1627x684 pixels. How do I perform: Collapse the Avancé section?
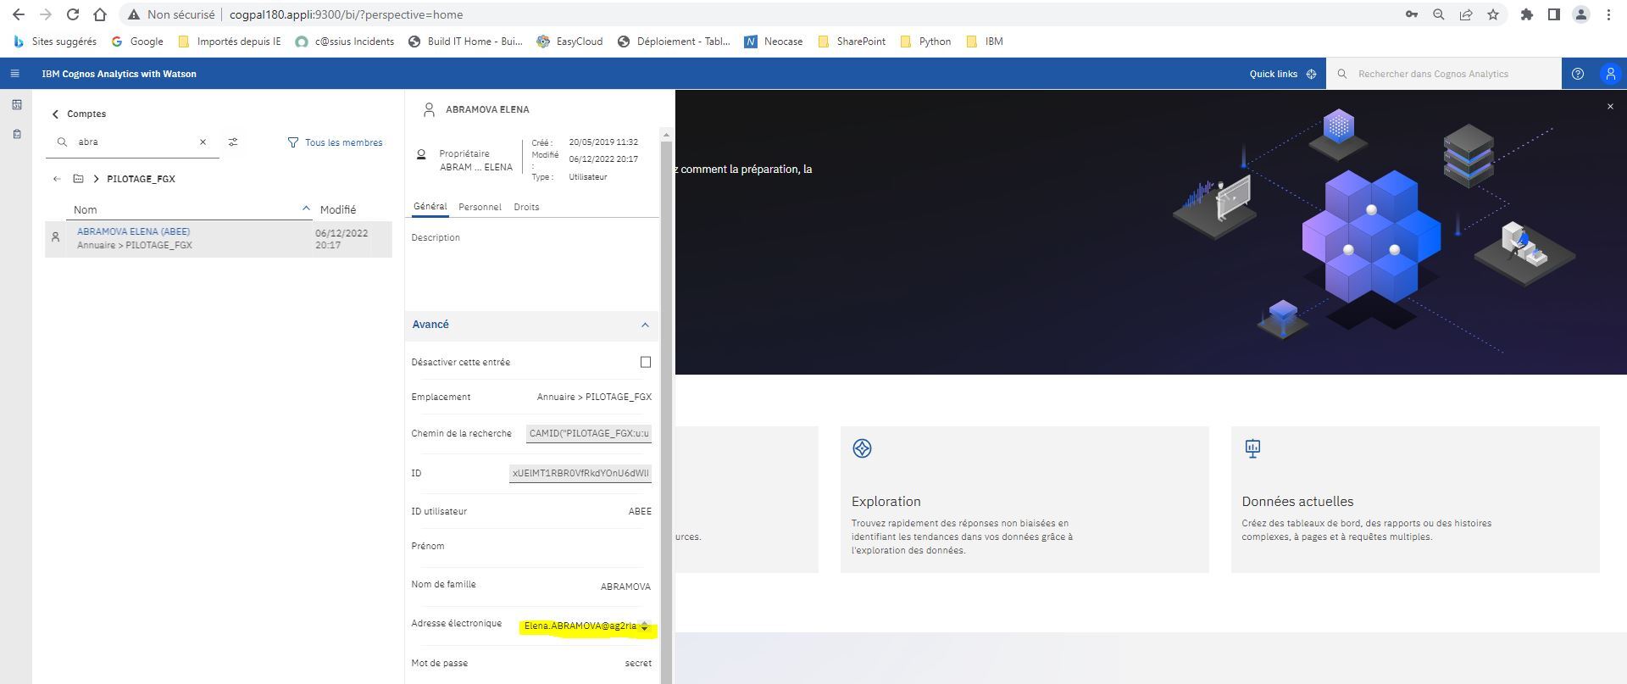(x=645, y=325)
